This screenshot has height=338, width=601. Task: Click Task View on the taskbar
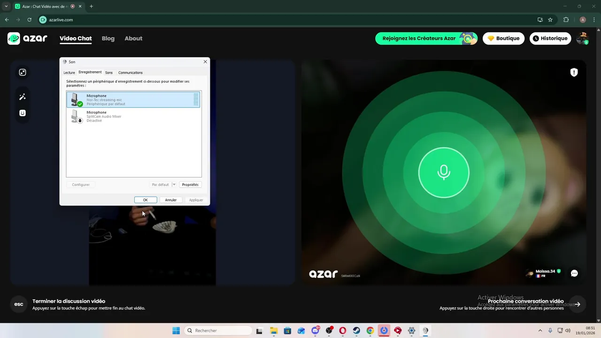(x=259, y=330)
